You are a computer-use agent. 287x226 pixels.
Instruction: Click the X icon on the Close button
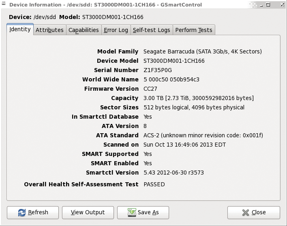tap(246, 213)
